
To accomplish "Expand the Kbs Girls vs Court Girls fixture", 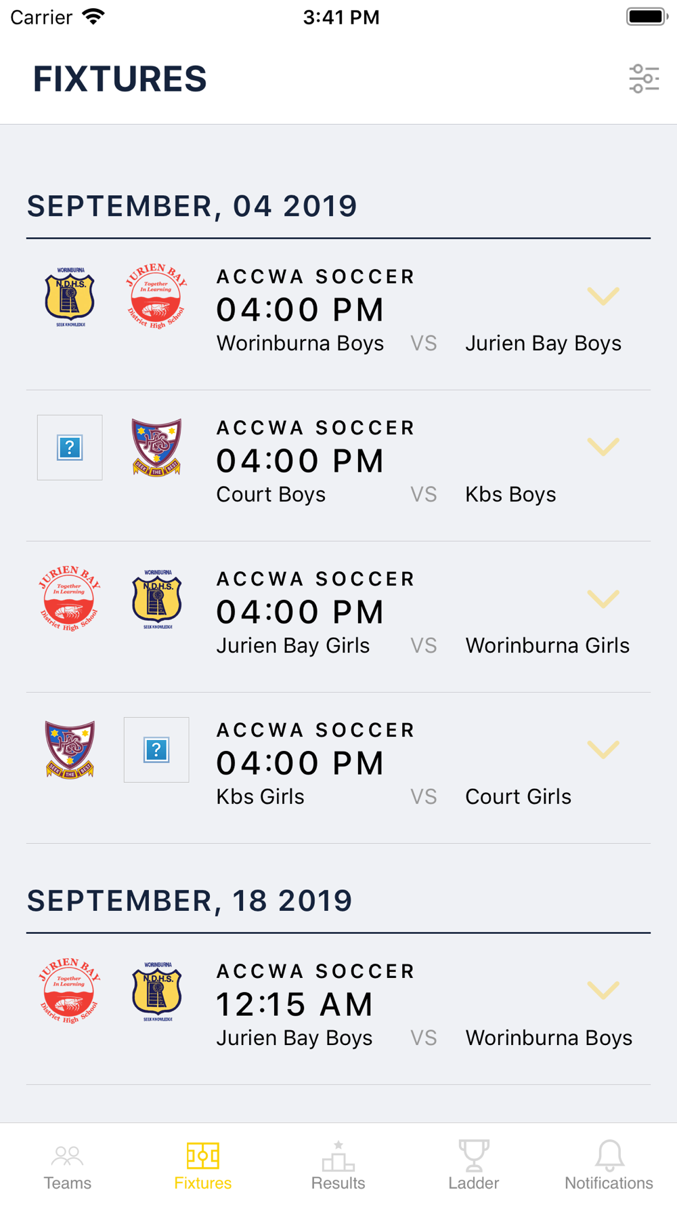I will 603,750.
